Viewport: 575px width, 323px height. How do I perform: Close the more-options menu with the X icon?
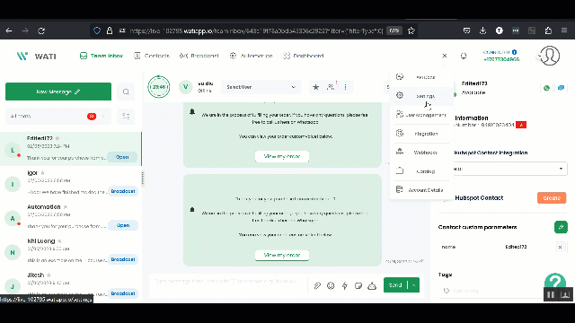(x=445, y=56)
